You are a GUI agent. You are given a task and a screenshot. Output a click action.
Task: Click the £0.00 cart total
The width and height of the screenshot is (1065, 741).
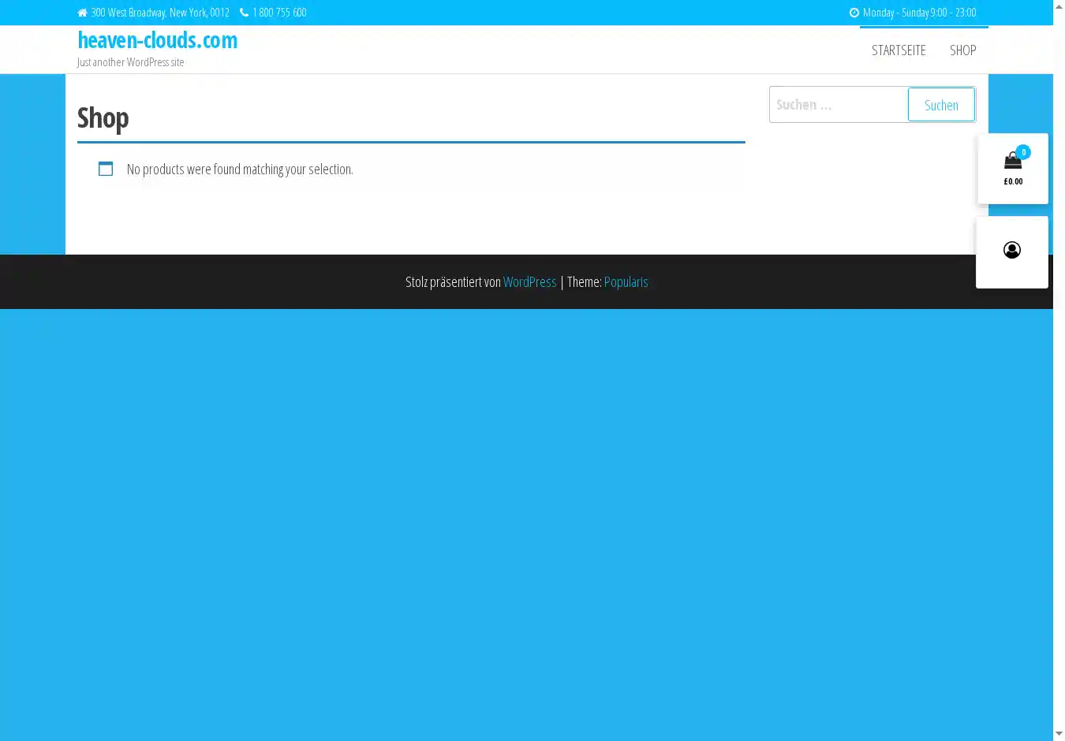[1013, 182]
